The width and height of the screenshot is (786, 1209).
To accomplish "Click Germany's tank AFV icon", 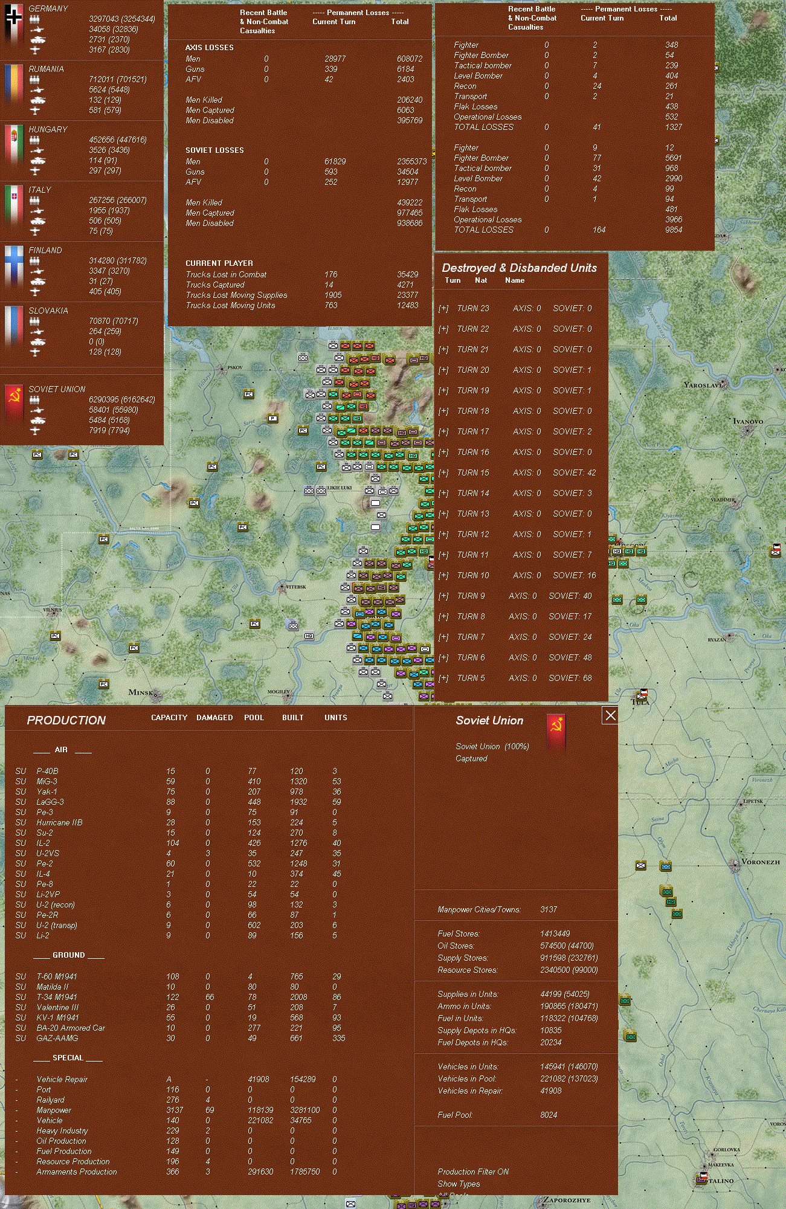I will pyautogui.click(x=37, y=40).
